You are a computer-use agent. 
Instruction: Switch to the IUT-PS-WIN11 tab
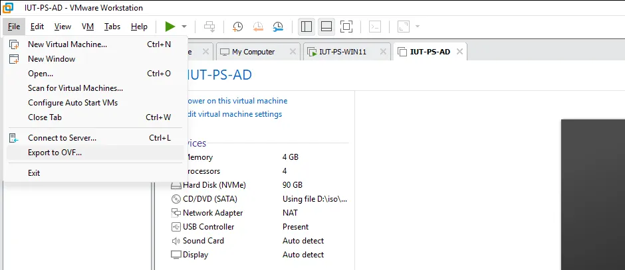346,52
